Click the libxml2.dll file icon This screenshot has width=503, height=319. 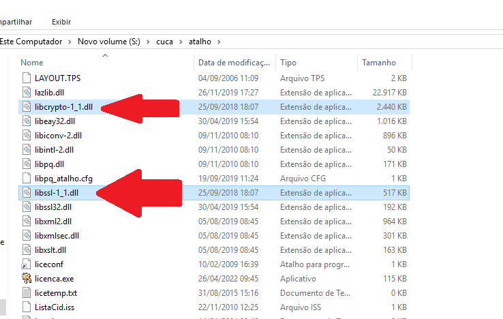[27, 222]
